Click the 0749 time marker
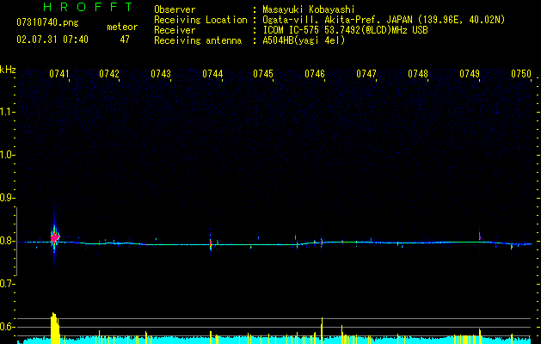This screenshot has width=541, height=344. coord(470,74)
